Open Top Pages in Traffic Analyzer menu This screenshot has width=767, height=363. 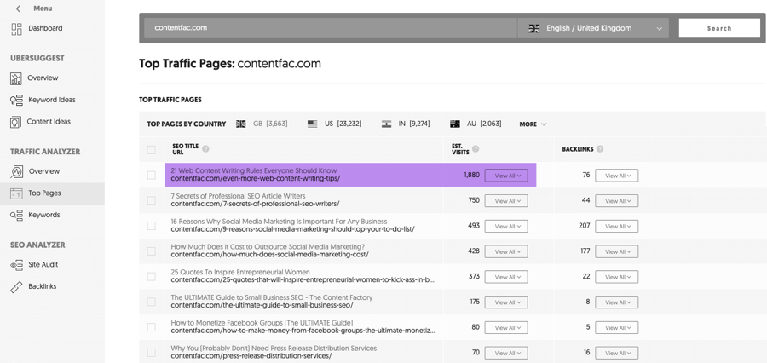coord(44,193)
